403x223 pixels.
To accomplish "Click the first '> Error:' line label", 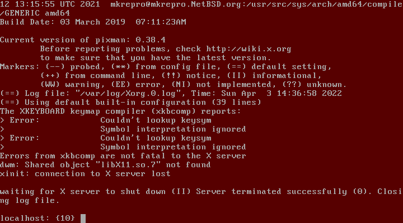I will [x=20, y=120].
